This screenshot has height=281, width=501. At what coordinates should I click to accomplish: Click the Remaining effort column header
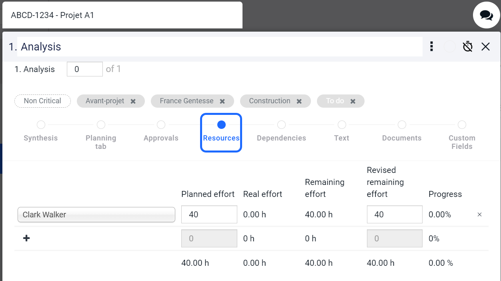(325, 188)
